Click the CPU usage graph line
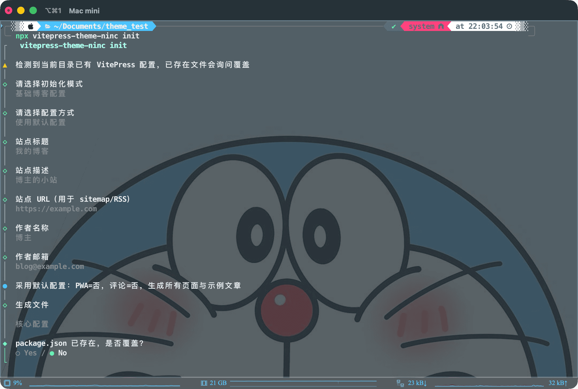 (105, 386)
